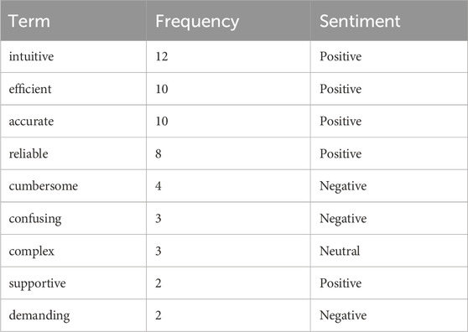Click frequency value 4 for cumbersome
Viewport: 468px width, 332px height.
point(159,186)
